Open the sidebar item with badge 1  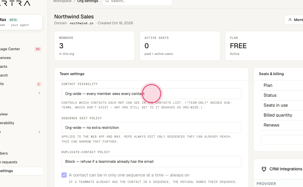click(x=20, y=84)
